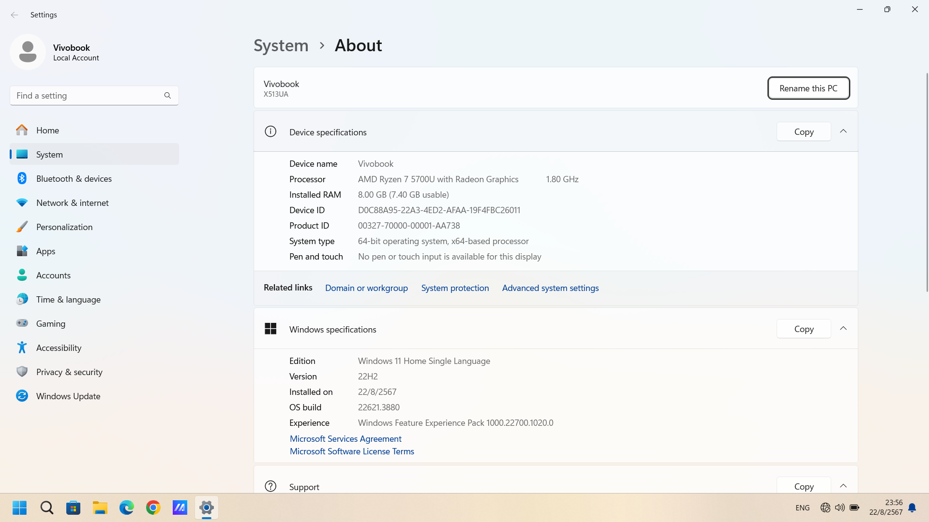Click the info icon beside Device specifications
Viewport: 929px width, 522px height.
(270, 131)
